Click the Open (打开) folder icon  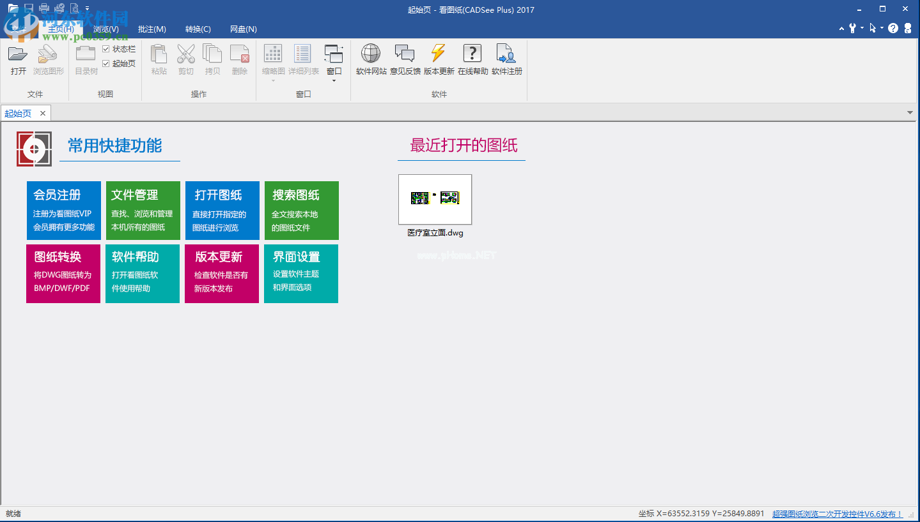(x=18, y=54)
